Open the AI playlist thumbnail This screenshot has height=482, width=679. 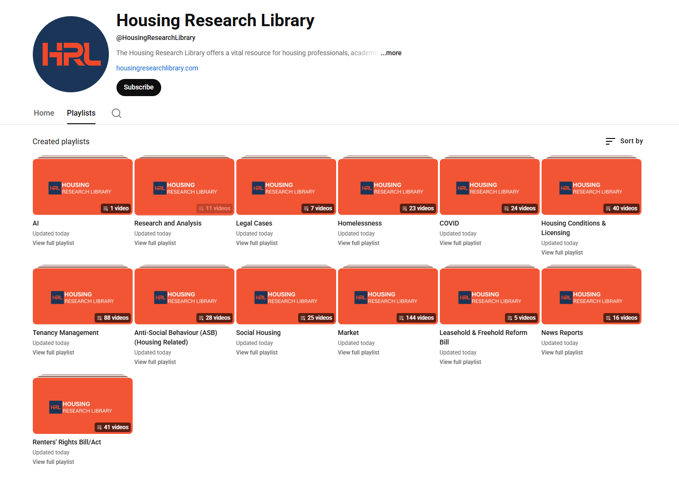[x=82, y=187]
